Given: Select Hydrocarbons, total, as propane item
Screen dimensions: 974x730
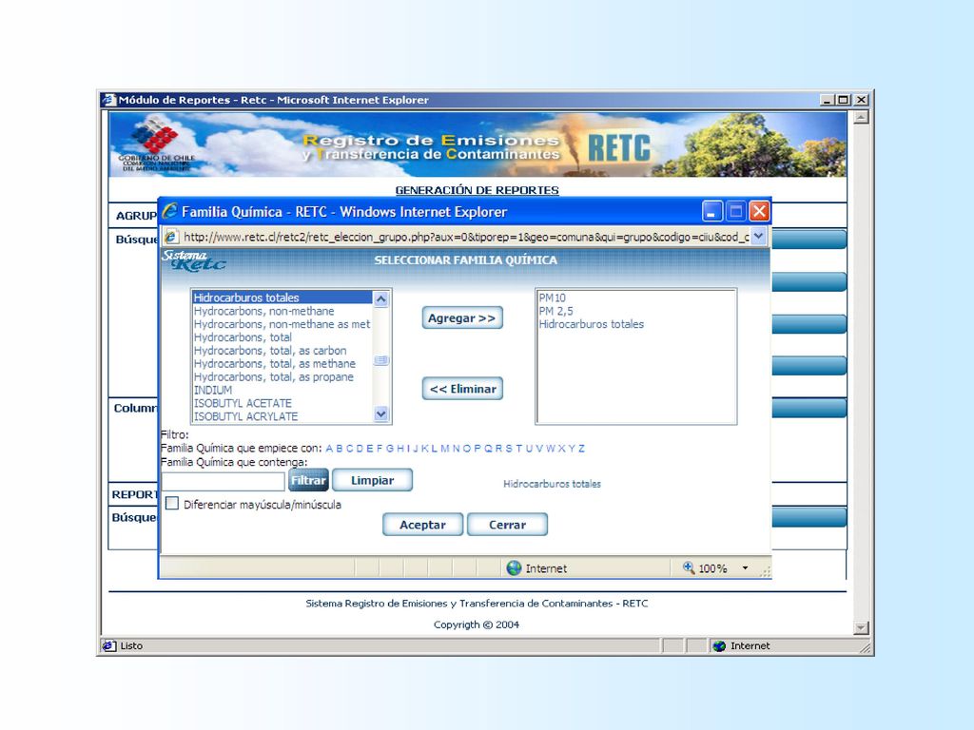Looking at the screenshot, I should [x=282, y=376].
